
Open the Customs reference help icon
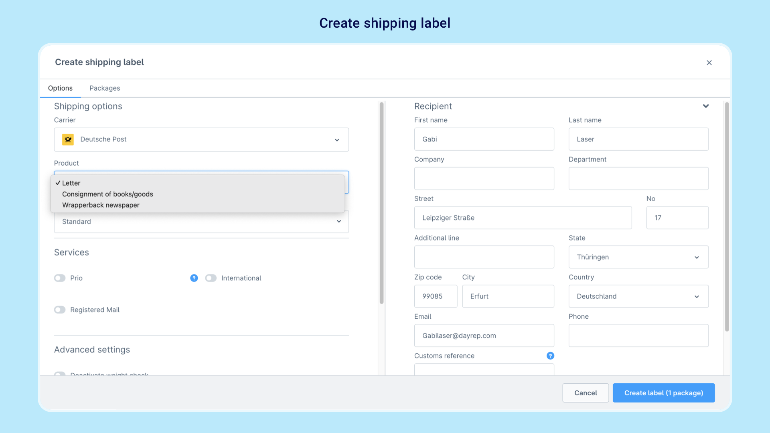click(x=550, y=356)
